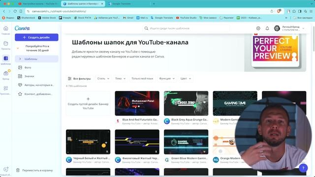
Task: Open the Яндекс bookmark
Action: (8, 18)
